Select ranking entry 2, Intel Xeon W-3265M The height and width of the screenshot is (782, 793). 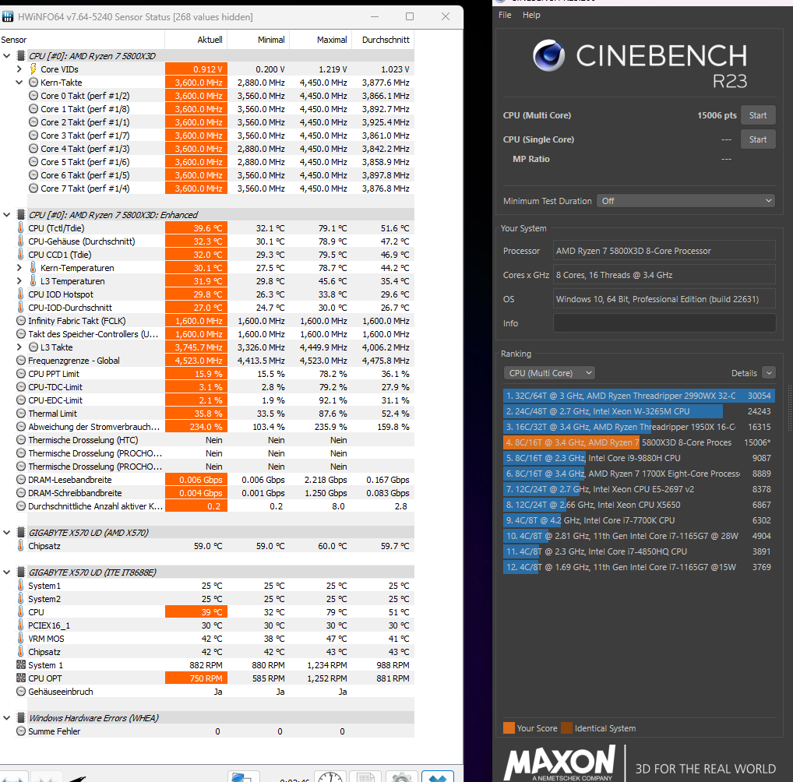coord(639,411)
